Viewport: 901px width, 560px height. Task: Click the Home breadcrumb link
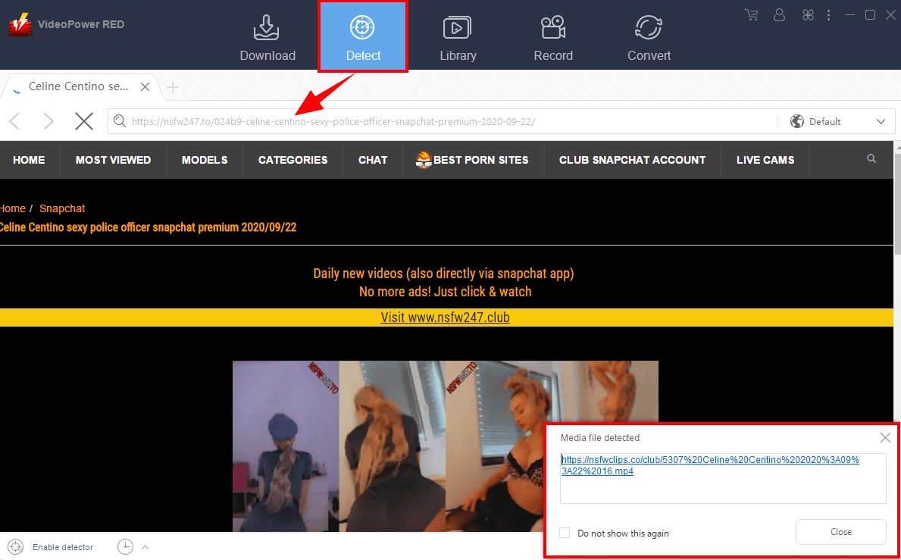pyautogui.click(x=13, y=208)
